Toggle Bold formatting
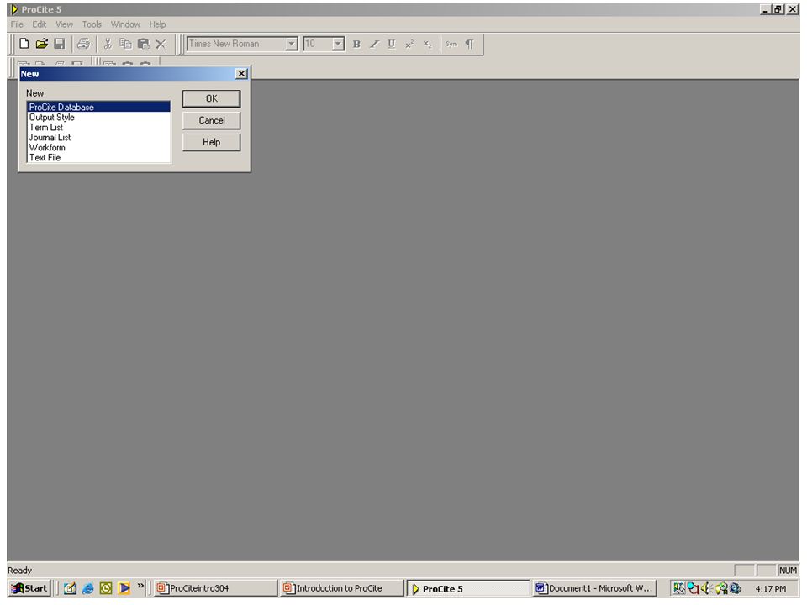 point(356,44)
